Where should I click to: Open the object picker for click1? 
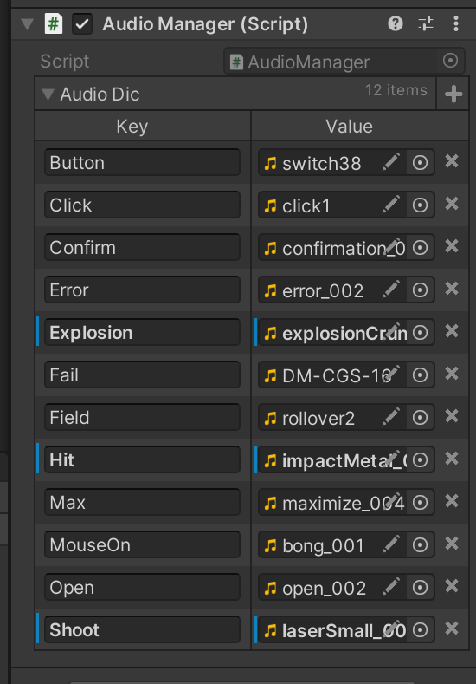pyautogui.click(x=421, y=205)
